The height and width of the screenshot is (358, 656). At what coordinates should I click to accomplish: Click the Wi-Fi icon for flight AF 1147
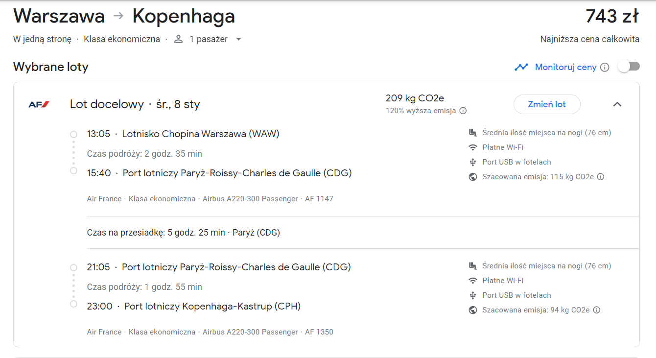click(x=472, y=147)
